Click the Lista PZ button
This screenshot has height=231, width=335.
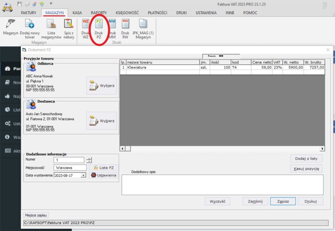103,168
